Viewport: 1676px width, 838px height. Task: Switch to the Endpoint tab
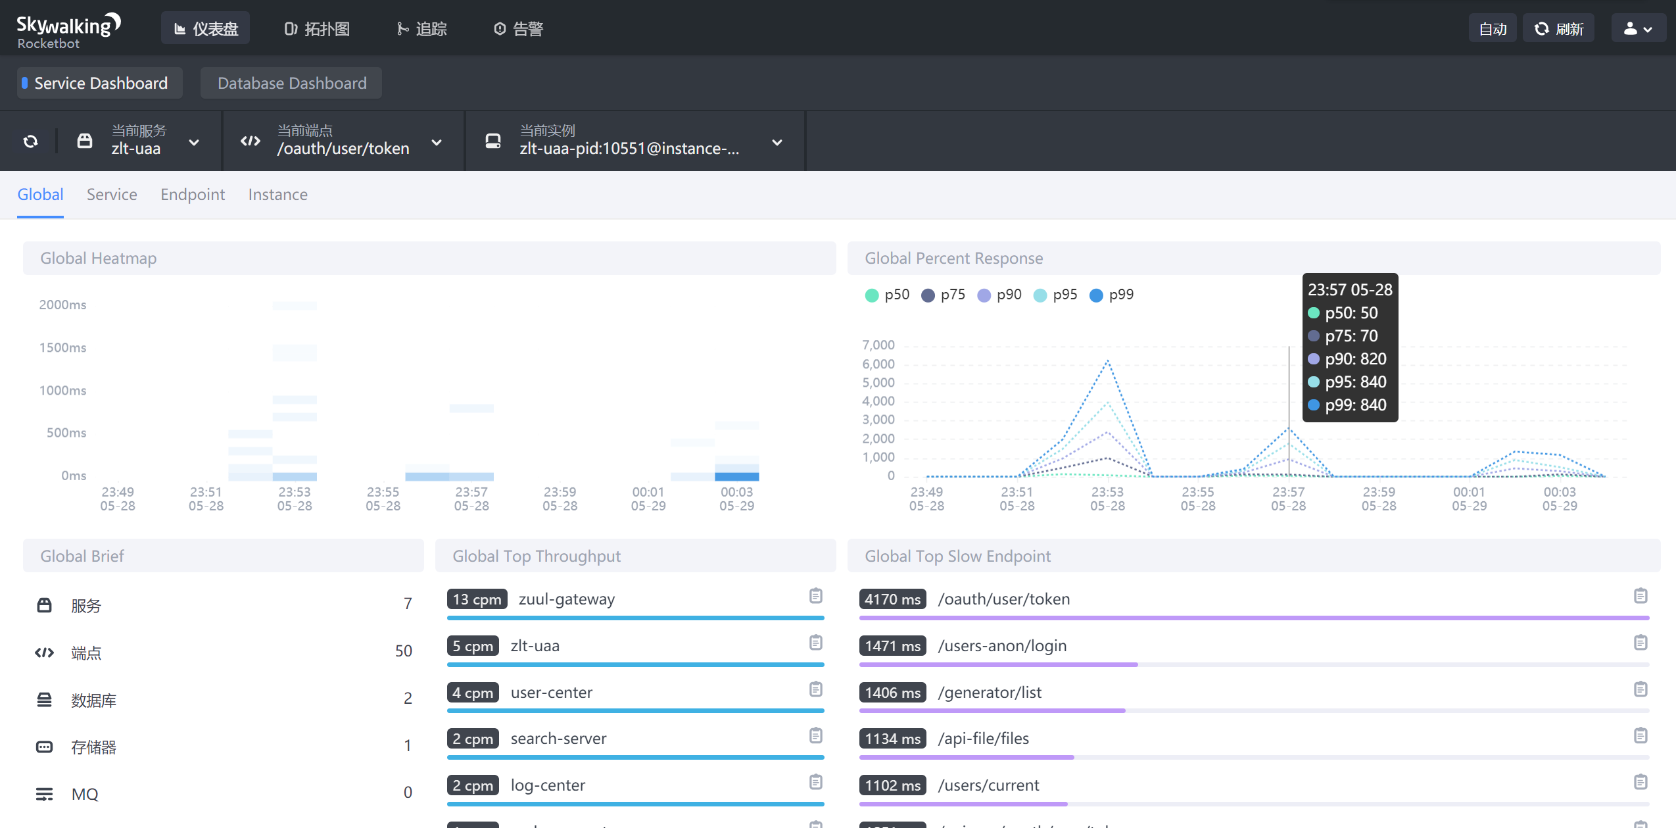click(192, 195)
